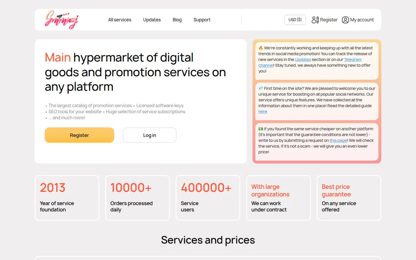Click the My account avatar icon
This screenshot has height=260, width=416.
point(345,20)
